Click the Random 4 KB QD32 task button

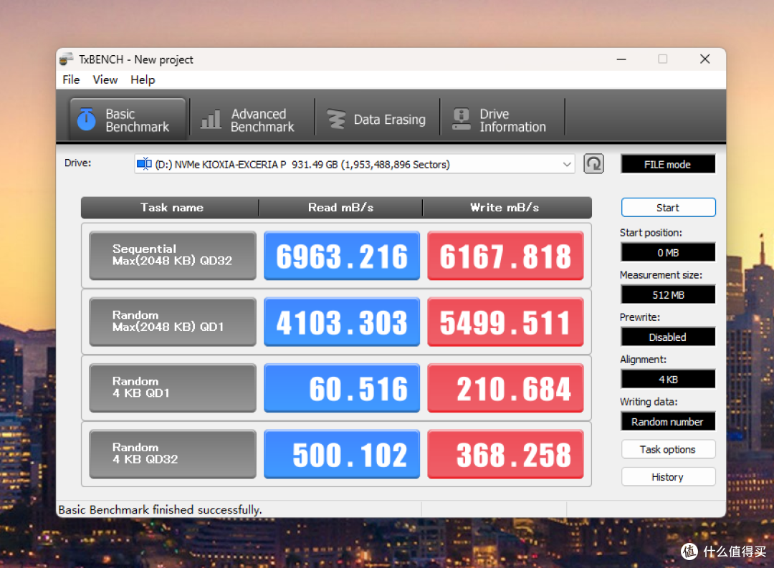pyautogui.click(x=173, y=453)
